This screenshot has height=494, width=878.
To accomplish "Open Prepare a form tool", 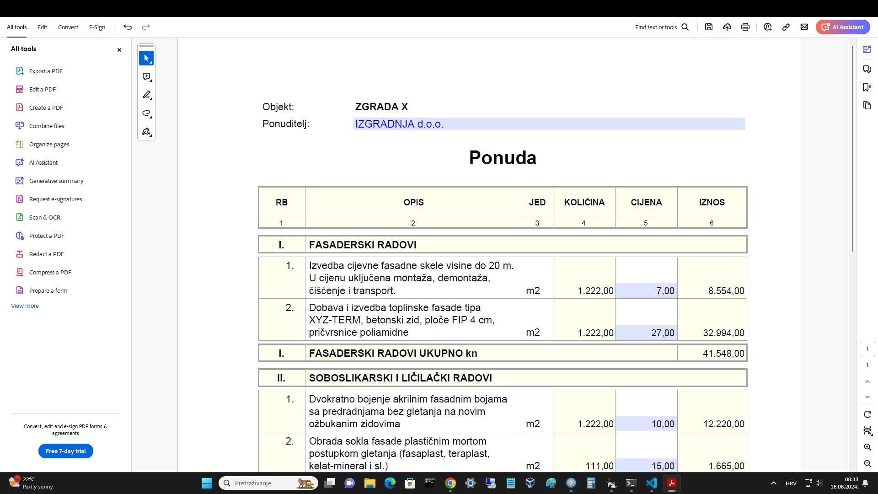I will pyautogui.click(x=48, y=290).
